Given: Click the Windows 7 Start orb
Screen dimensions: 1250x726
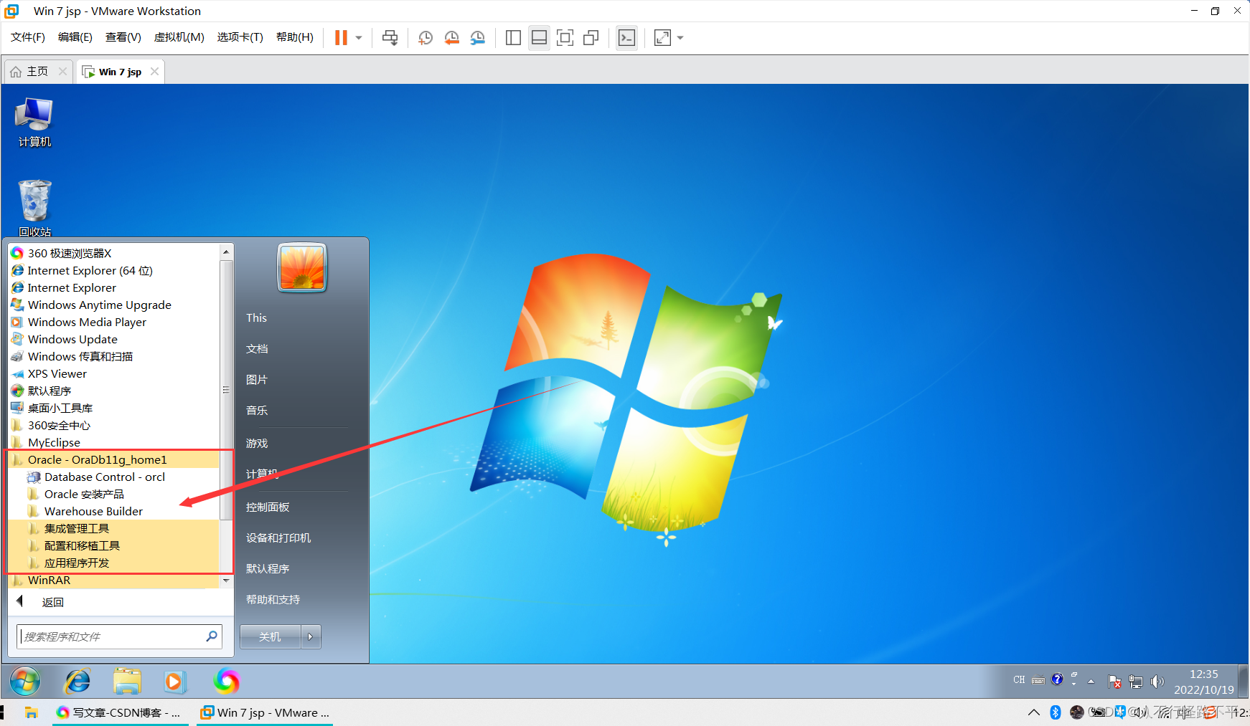Looking at the screenshot, I should point(25,681).
